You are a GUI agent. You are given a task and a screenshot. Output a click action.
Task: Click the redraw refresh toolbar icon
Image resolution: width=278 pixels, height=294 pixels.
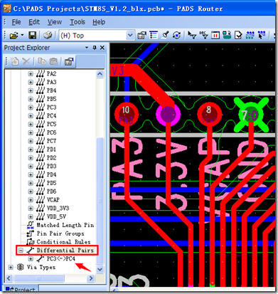click(x=176, y=36)
